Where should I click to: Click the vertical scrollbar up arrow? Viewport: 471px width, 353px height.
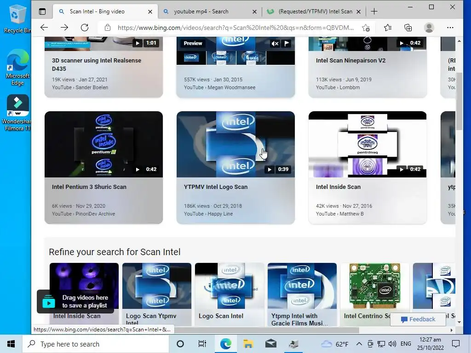click(459, 41)
